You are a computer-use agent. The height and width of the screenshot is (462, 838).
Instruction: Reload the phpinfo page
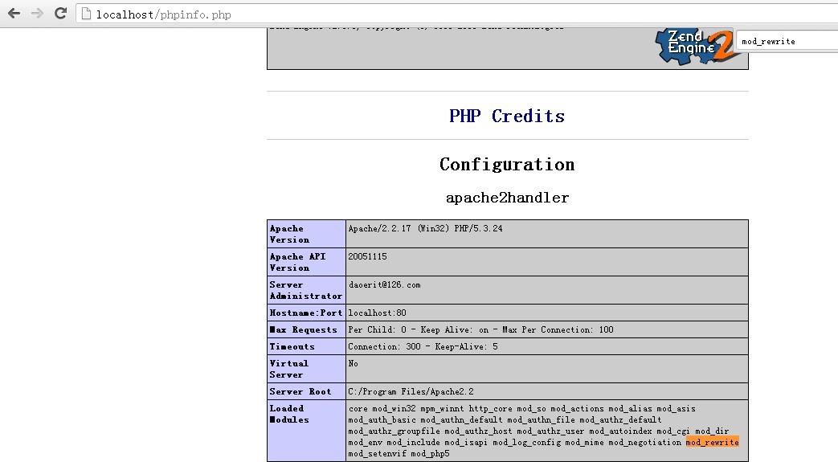tap(60, 14)
